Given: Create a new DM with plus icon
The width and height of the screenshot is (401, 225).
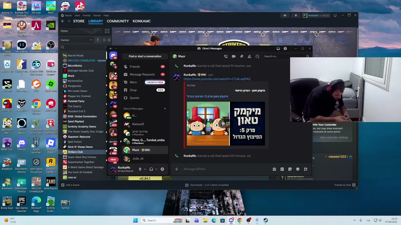Looking at the screenshot, I should pos(165,109).
